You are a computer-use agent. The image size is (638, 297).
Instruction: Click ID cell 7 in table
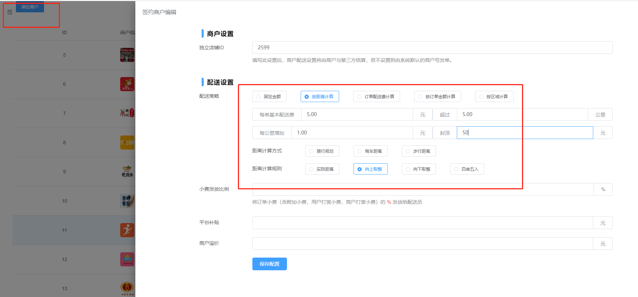[x=65, y=113]
